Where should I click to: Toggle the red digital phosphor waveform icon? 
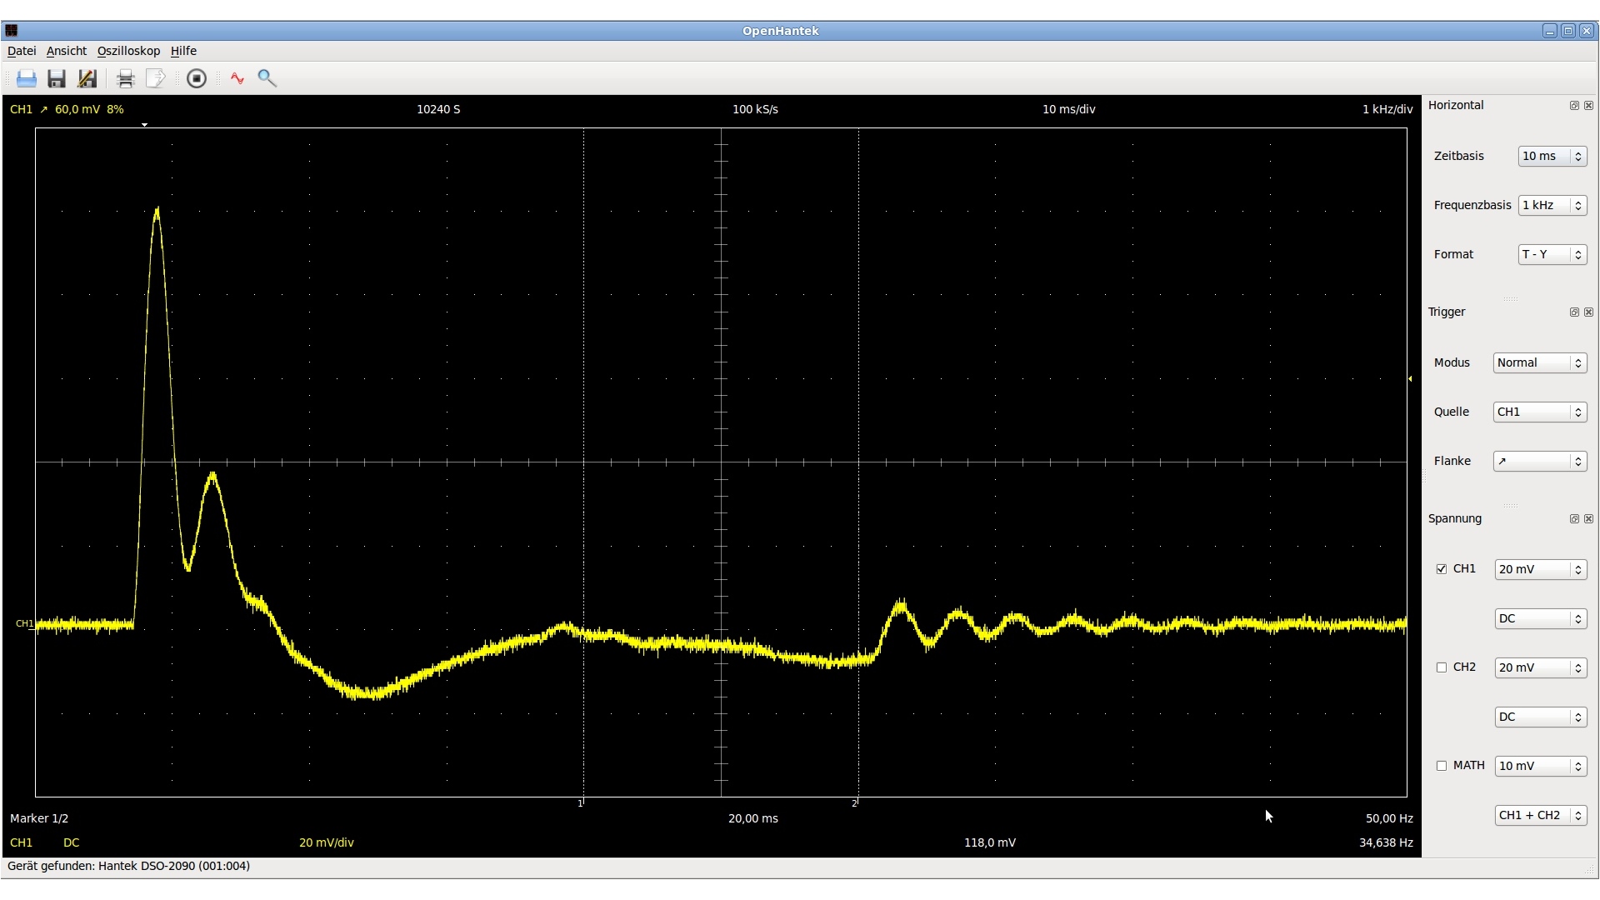point(237,78)
